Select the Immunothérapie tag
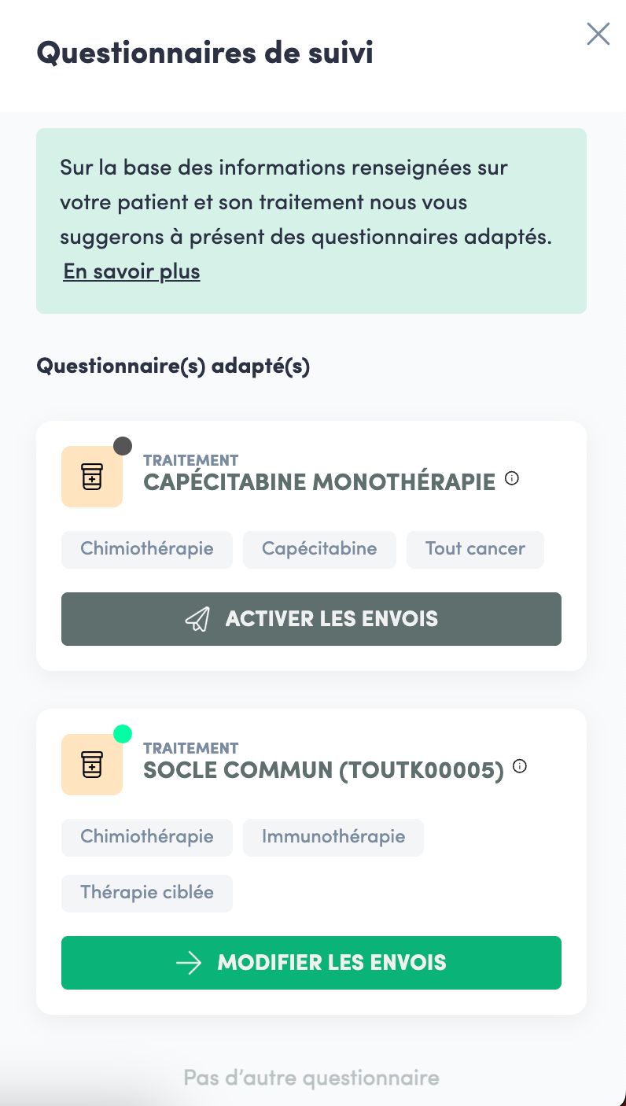Image resolution: width=626 pixels, height=1106 pixels. (333, 837)
